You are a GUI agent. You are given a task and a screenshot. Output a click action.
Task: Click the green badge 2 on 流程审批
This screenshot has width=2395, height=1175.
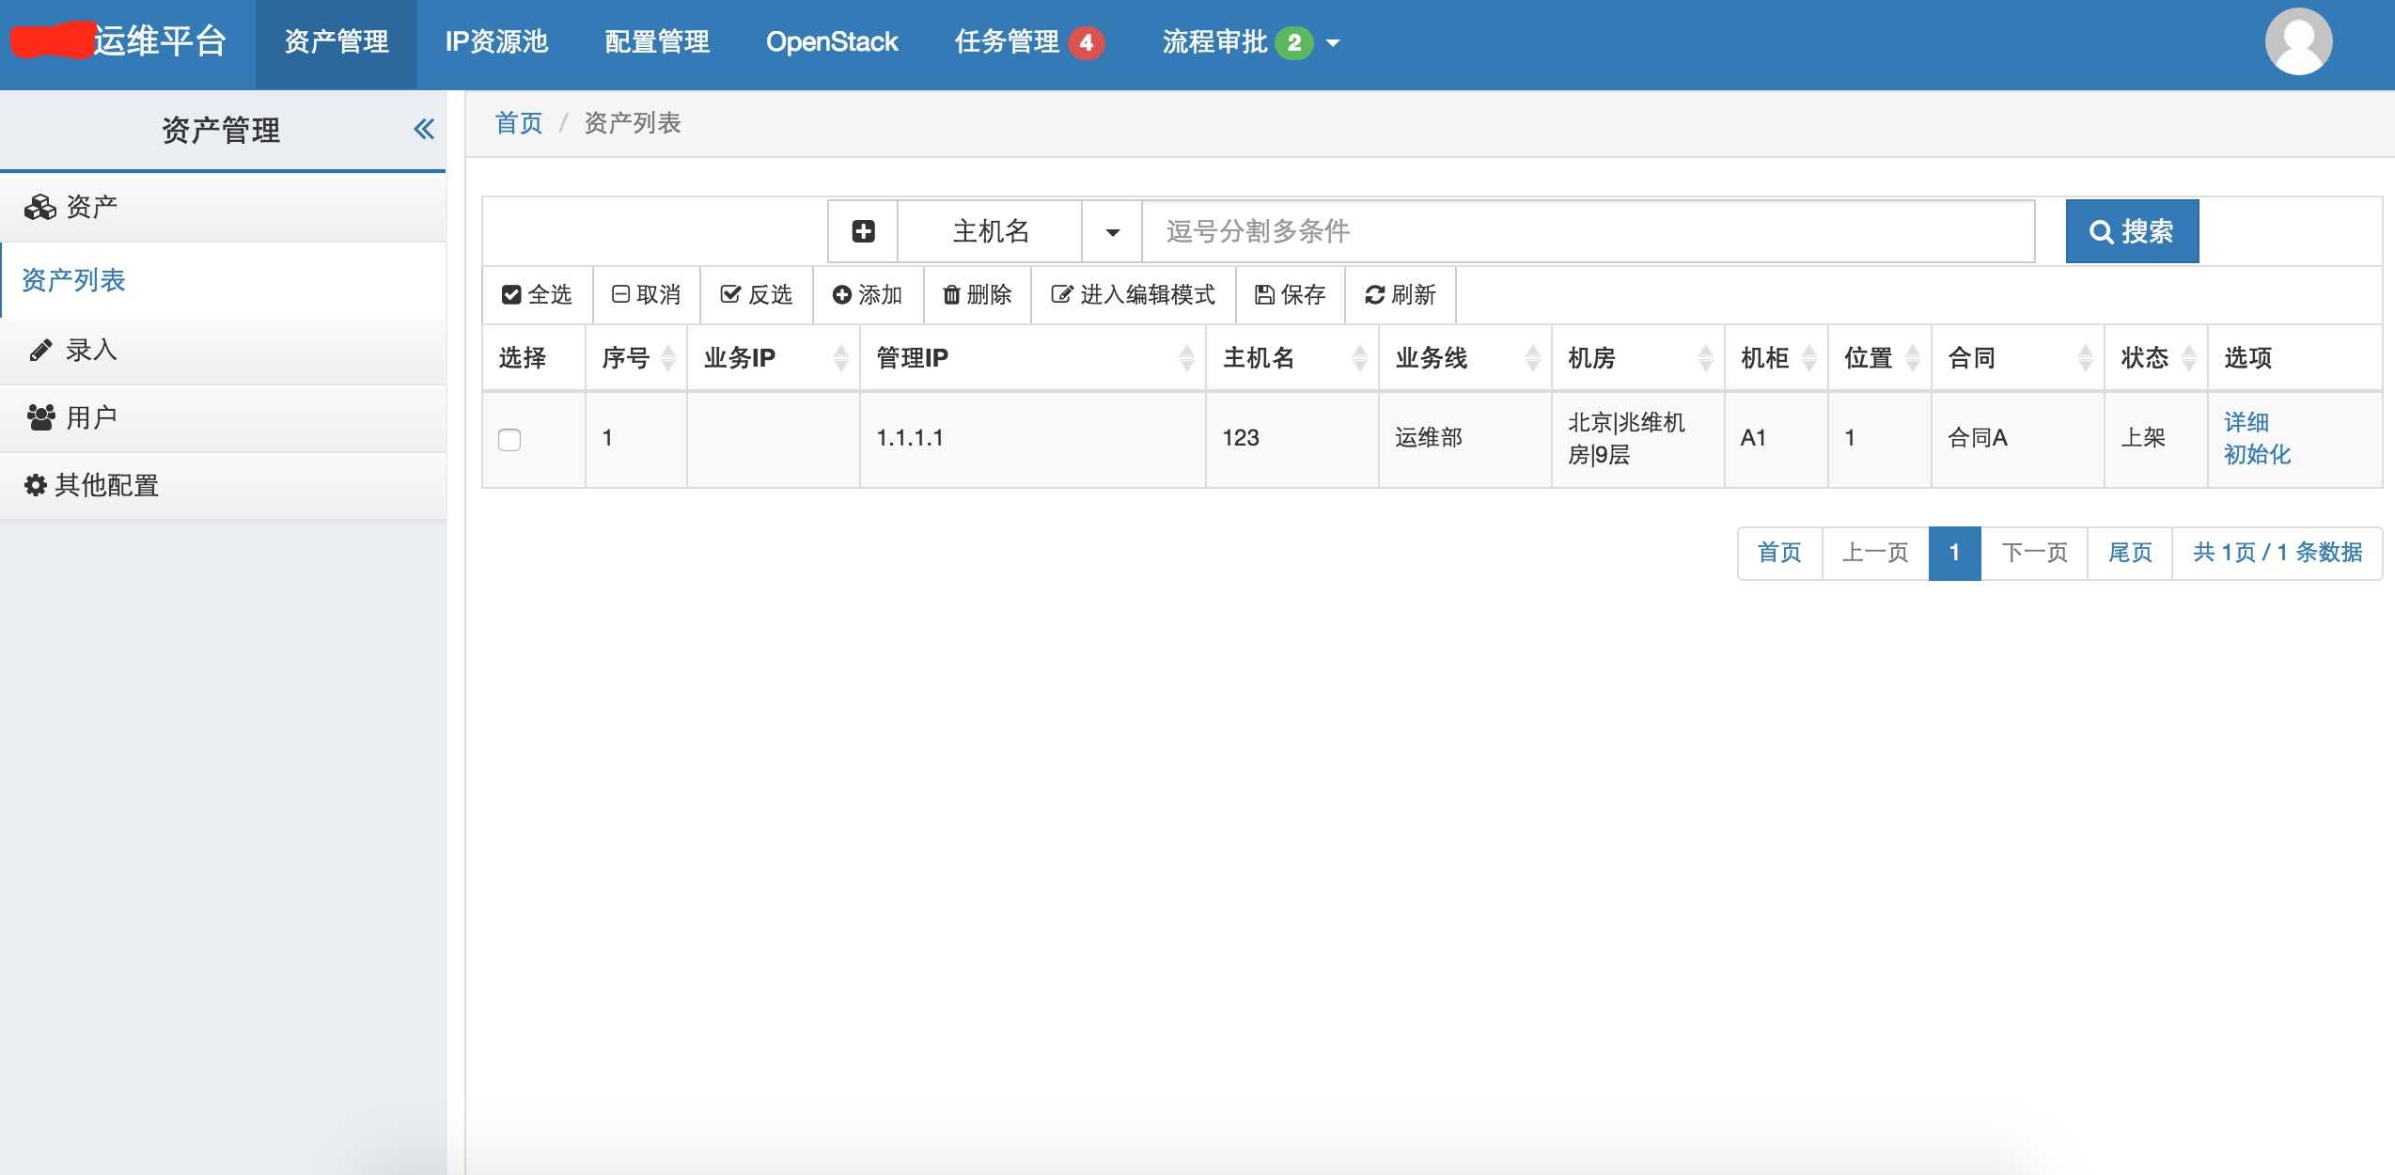coord(1293,43)
